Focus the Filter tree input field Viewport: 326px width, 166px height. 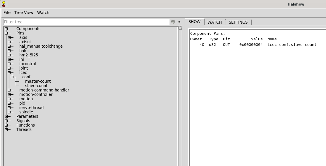click(x=87, y=22)
